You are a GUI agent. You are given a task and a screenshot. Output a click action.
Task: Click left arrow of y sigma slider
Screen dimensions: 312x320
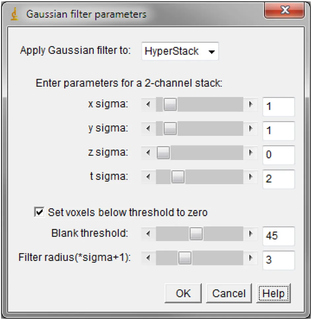pos(149,129)
